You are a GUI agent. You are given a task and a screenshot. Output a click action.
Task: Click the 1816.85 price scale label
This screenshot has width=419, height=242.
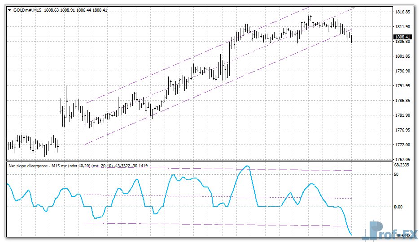click(x=402, y=13)
